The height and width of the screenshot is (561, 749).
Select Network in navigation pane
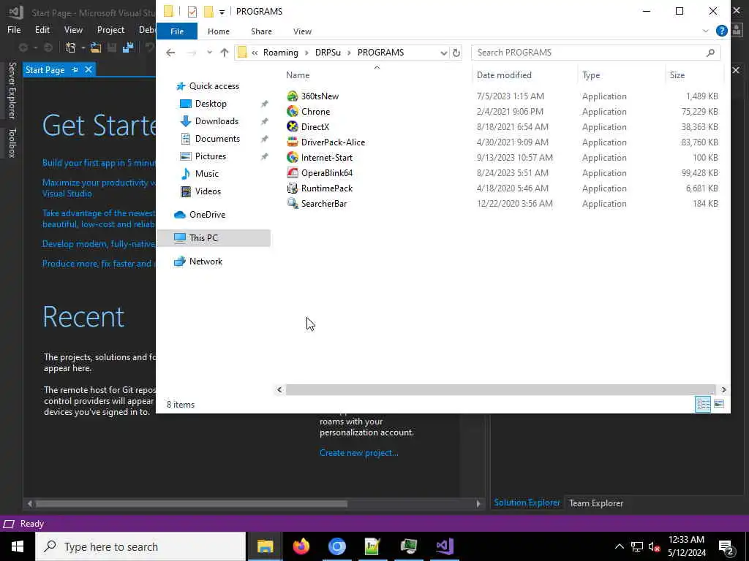[x=206, y=262]
